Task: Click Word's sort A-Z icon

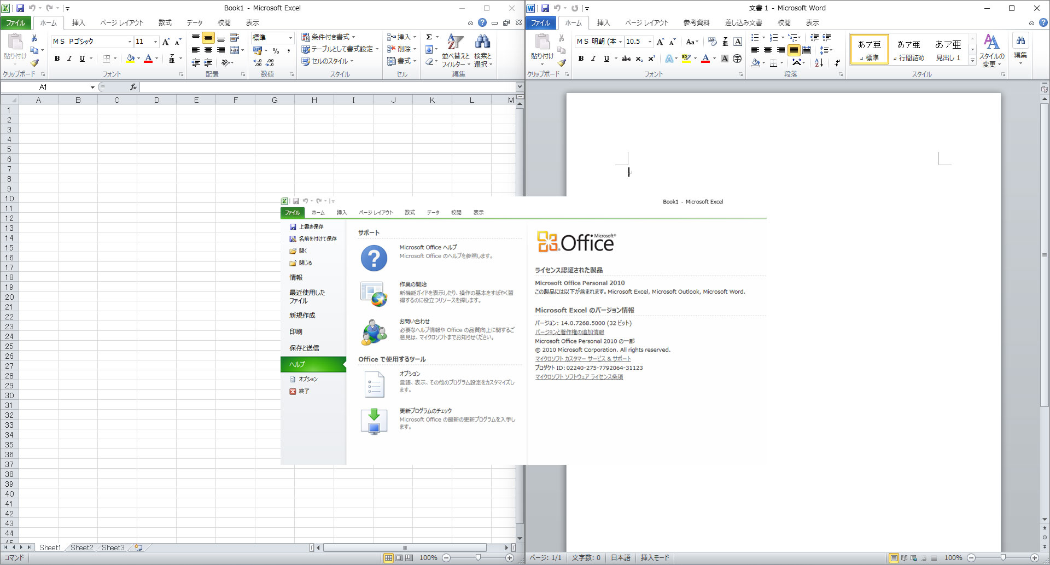Action: coord(819,62)
